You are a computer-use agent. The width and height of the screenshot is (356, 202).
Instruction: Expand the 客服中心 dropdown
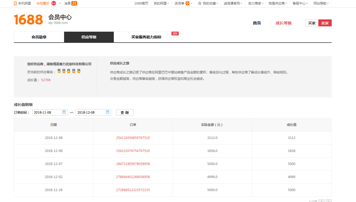[307, 3]
